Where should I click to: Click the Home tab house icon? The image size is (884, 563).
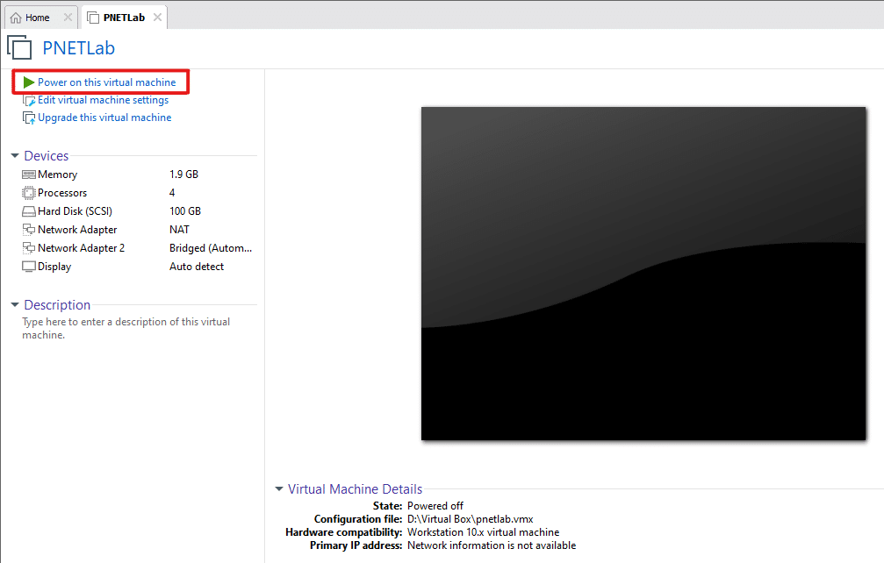coord(16,18)
